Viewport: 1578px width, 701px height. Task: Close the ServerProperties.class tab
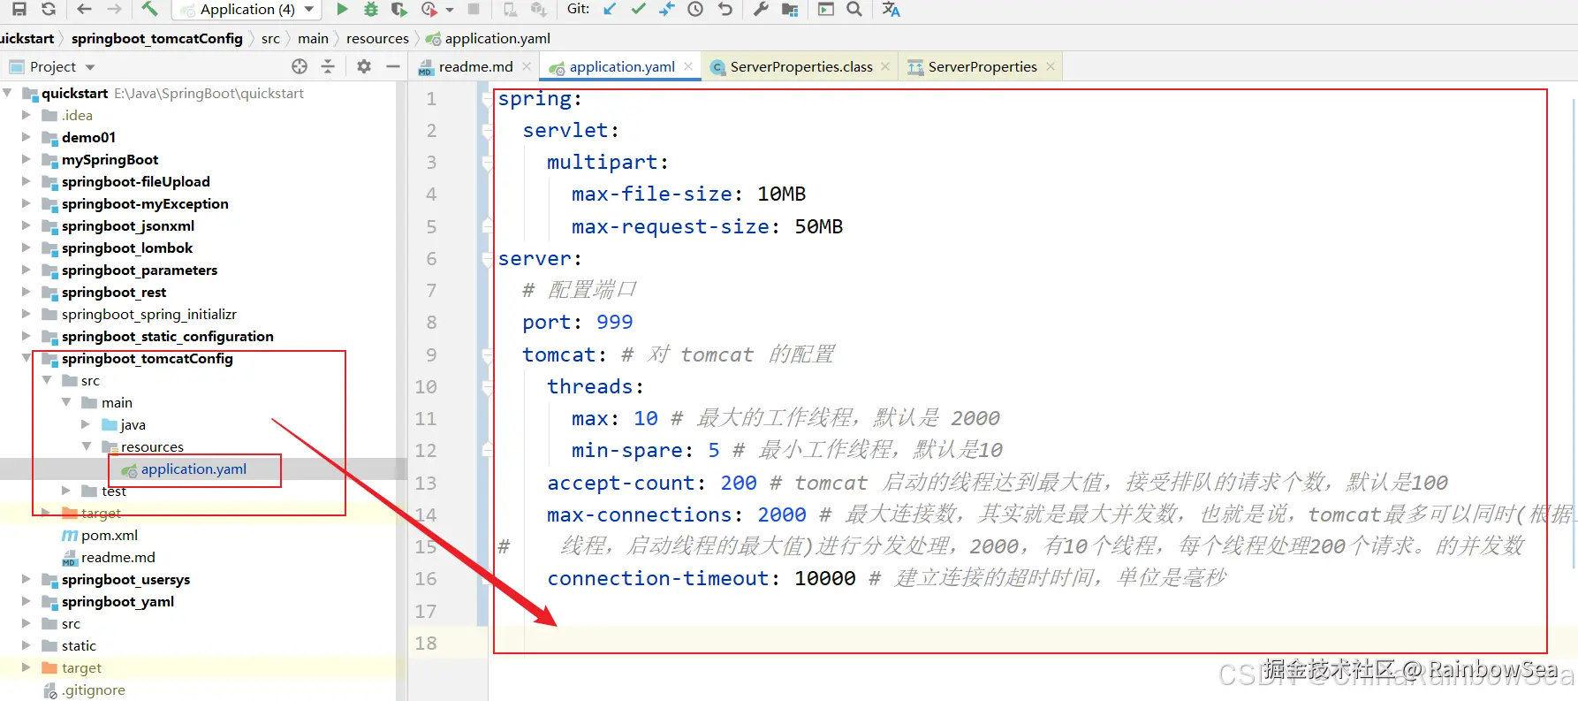pyautogui.click(x=885, y=66)
